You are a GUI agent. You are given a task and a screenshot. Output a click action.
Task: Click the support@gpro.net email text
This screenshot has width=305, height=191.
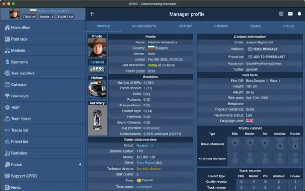[259, 42]
